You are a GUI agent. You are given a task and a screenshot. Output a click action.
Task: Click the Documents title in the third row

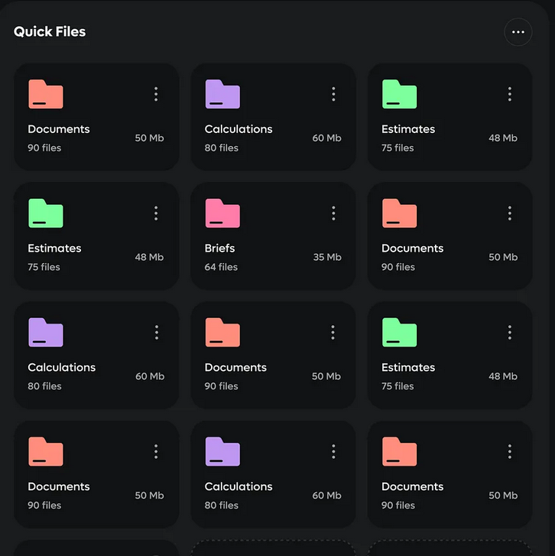click(235, 367)
